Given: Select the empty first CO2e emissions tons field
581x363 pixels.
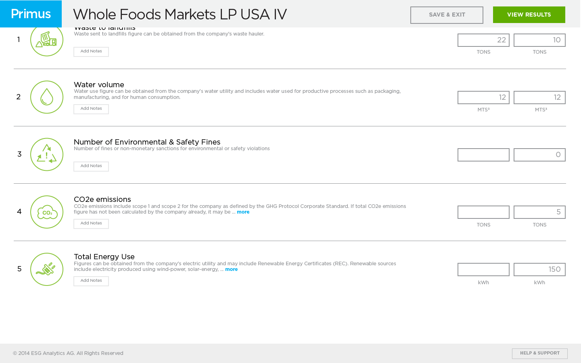Looking at the screenshot, I should (483, 212).
